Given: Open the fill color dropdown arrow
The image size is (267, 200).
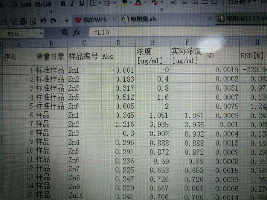Looking at the screenshot, I should (131, 3).
